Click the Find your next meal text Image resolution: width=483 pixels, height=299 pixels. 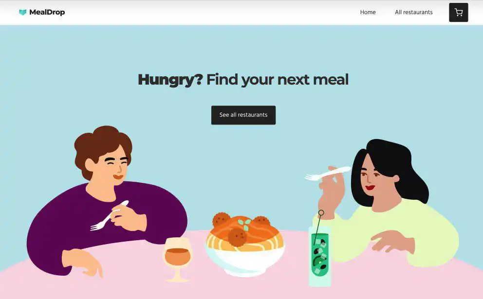pos(278,80)
